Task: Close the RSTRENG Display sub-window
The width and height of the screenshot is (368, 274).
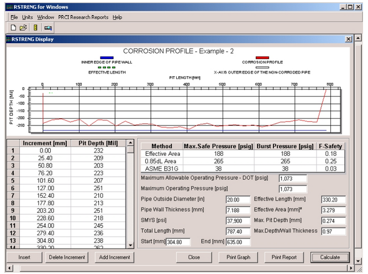Action: pyautogui.click(x=349, y=39)
